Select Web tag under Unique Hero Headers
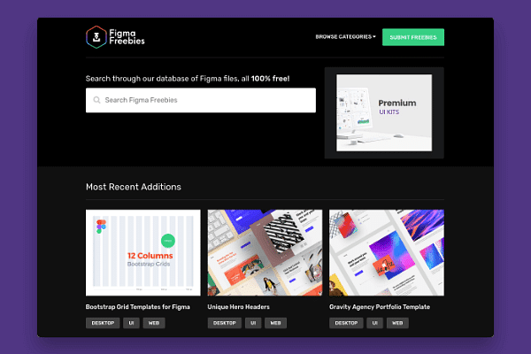 (x=275, y=323)
